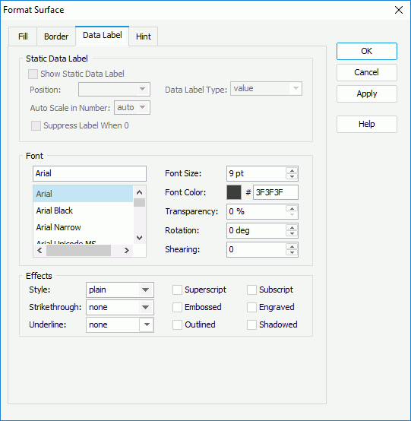This screenshot has height=421, width=411.
Task: Enable the Outlined effect
Action: point(177,324)
